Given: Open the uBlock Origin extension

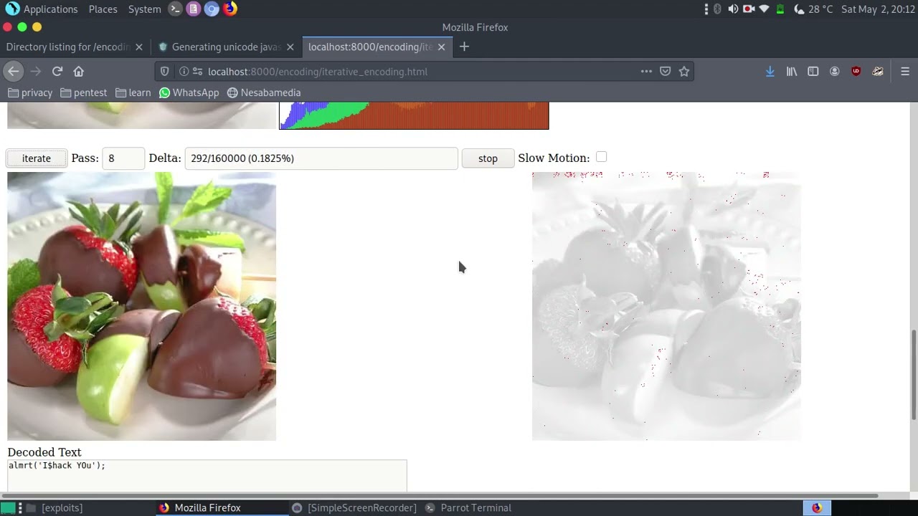Looking at the screenshot, I should point(856,71).
